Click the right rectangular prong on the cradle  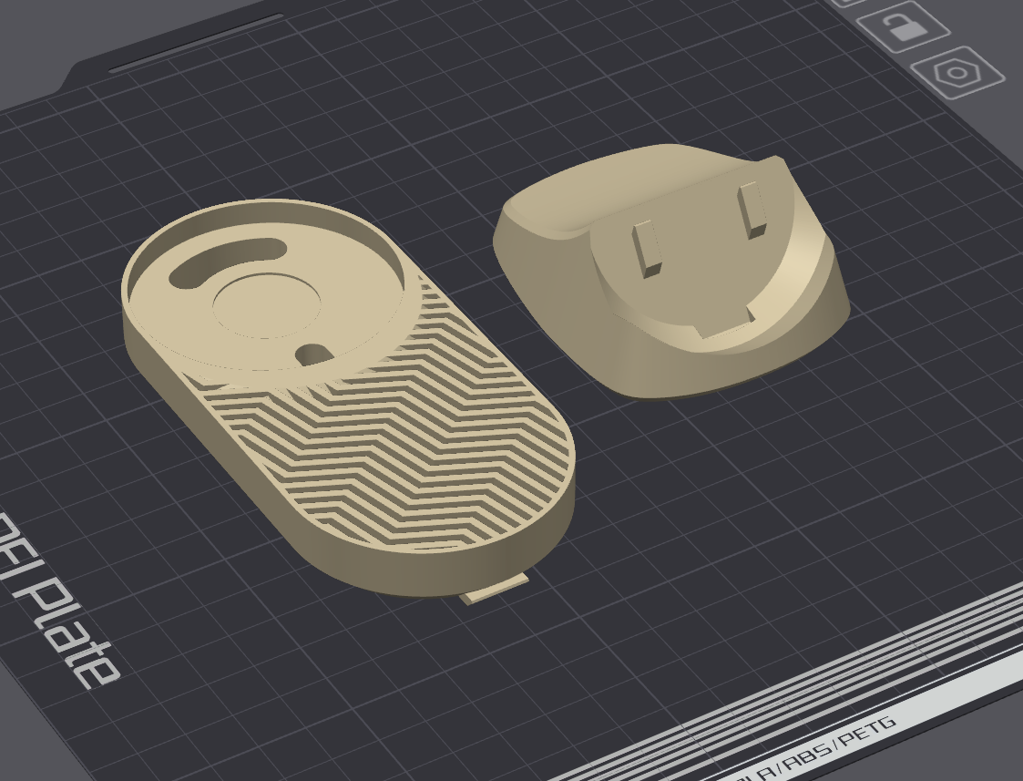pos(752,209)
